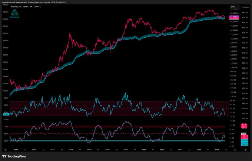Select the pink 62,822.30 price label

pyautogui.click(x=235, y=18)
